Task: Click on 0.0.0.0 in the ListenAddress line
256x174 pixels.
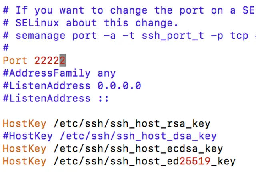Action: pyautogui.click(x=119, y=86)
